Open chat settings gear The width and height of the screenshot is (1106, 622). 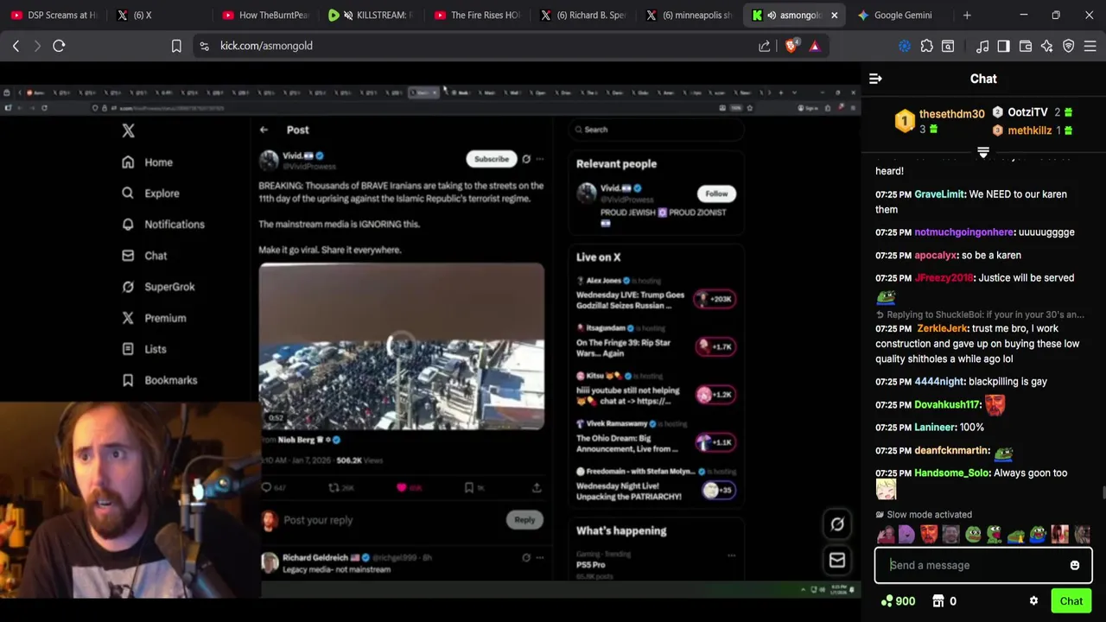click(x=1033, y=601)
